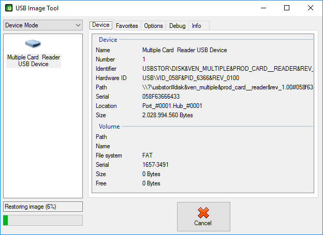Click the Hardware ID value USB\VID_058F&PID_6366&REV_0100
323x235 pixels.
(191, 78)
